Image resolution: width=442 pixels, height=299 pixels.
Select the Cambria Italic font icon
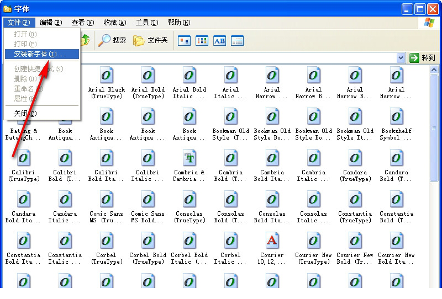tap(313, 158)
